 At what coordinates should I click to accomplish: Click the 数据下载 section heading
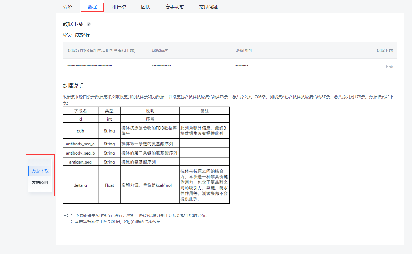tap(73, 24)
